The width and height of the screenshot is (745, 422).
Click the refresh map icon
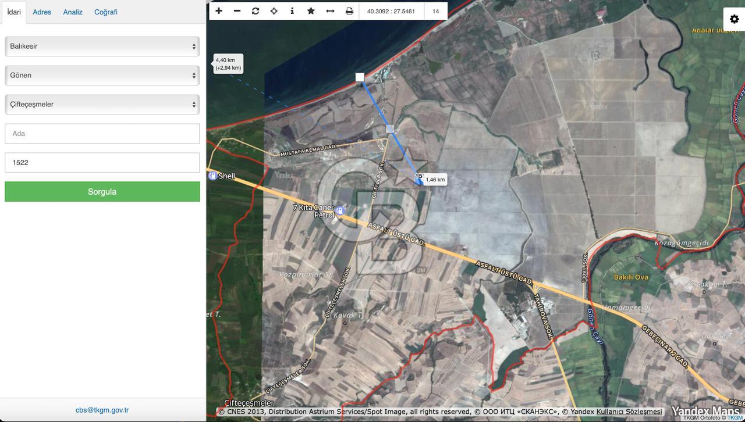[256, 11]
